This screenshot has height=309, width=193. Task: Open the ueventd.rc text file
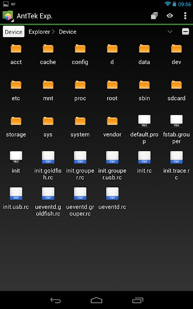tap(112, 199)
